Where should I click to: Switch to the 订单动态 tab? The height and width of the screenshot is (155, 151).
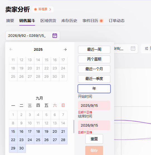117,21
